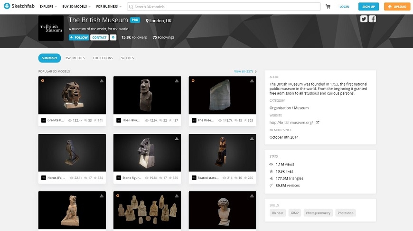Expand the Explore dropdown menu
The height and width of the screenshot is (231, 413).
click(48, 7)
